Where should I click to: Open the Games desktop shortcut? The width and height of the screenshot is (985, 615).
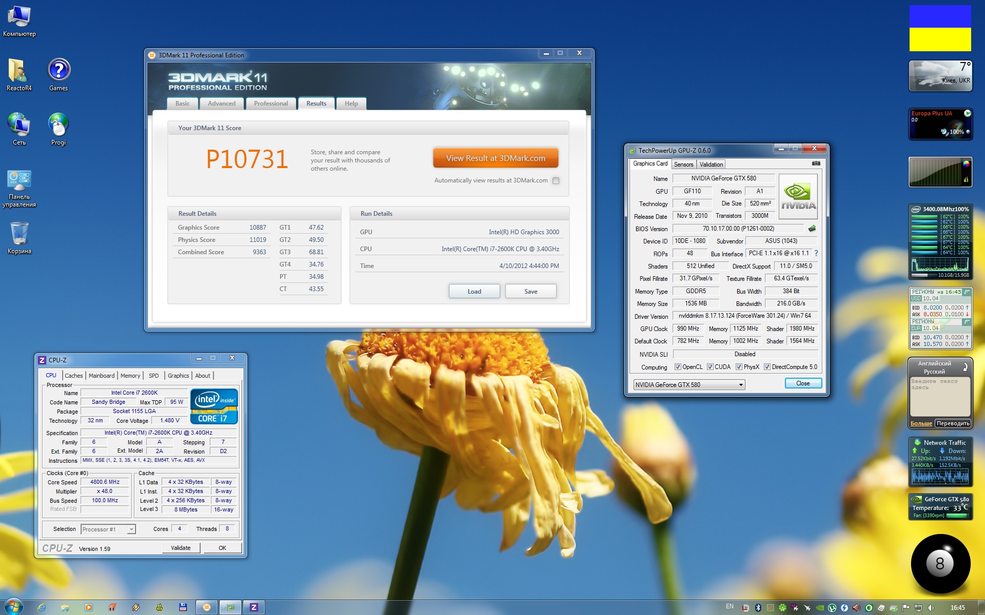coord(58,75)
